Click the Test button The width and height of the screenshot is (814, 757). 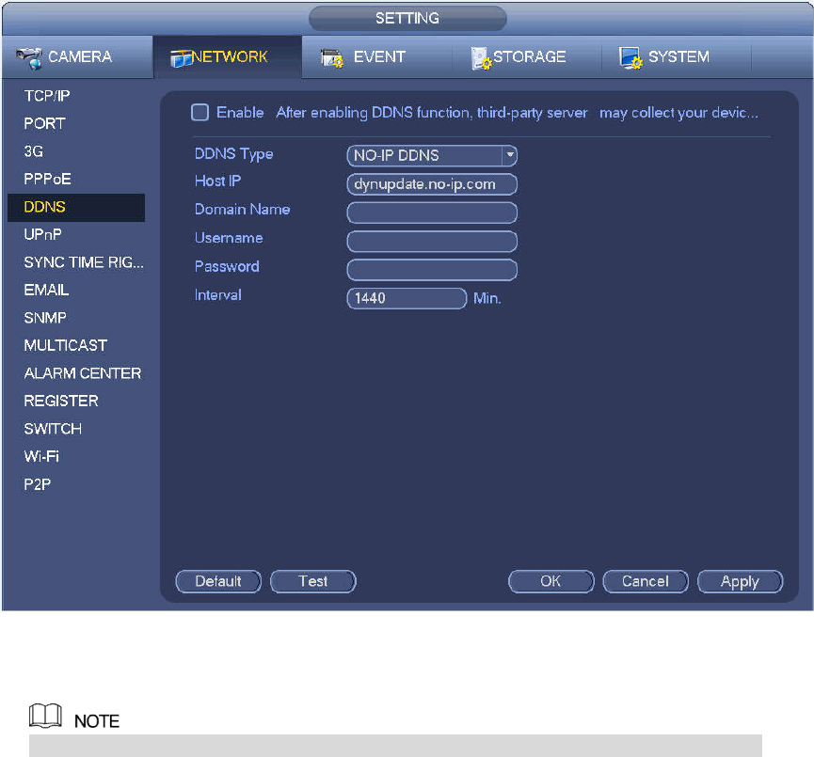click(x=313, y=581)
